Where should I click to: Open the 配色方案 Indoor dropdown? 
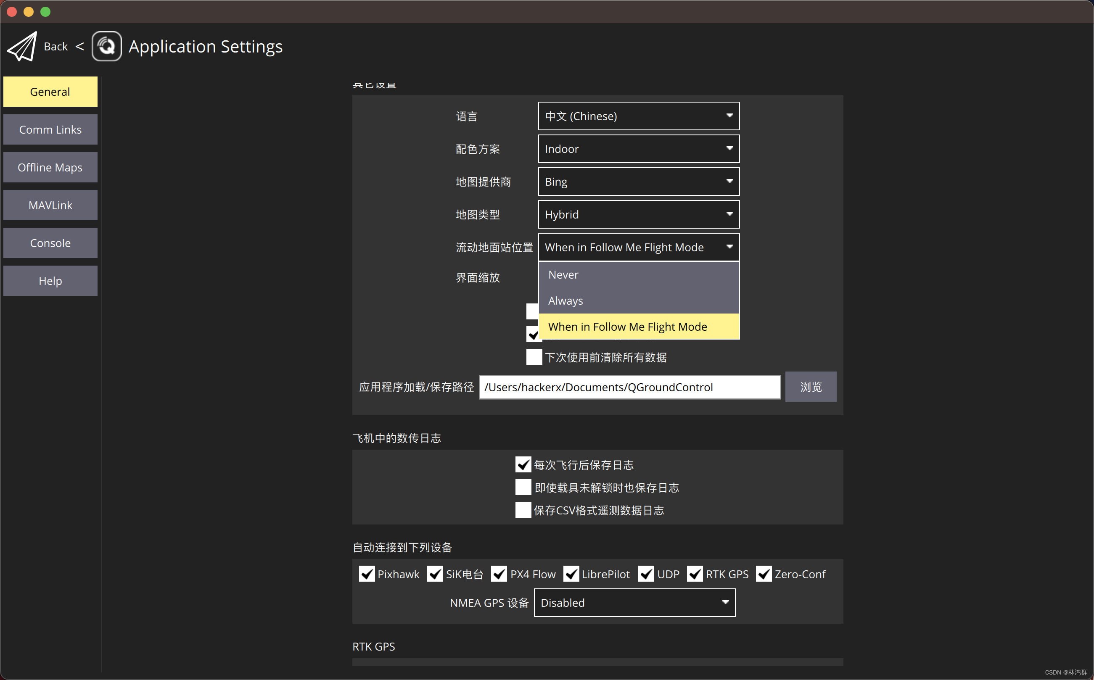pos(639,149)
